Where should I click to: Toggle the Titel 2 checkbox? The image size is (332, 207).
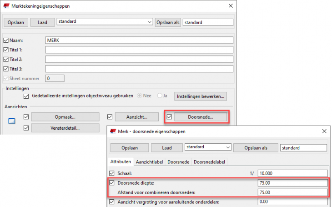coord(6,59)
